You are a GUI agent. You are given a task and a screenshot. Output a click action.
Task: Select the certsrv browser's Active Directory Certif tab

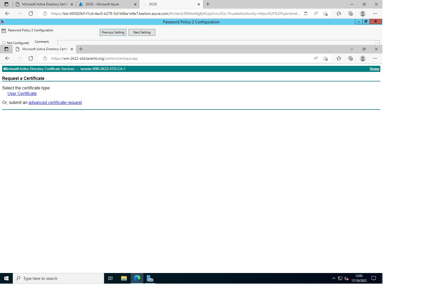point(44,49)
